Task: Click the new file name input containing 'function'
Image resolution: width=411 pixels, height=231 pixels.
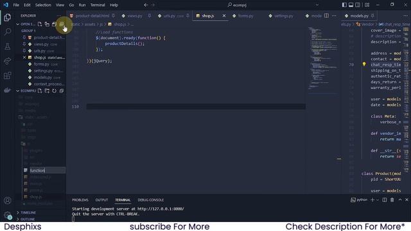Action: click(x=47, y=170)
